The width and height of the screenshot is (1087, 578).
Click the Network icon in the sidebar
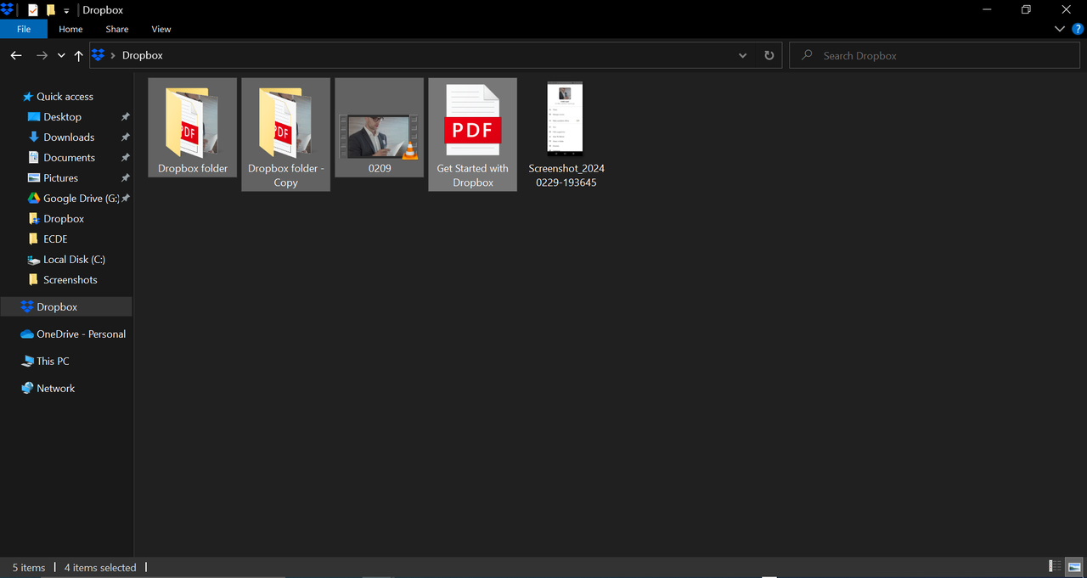tap(27, 389)
